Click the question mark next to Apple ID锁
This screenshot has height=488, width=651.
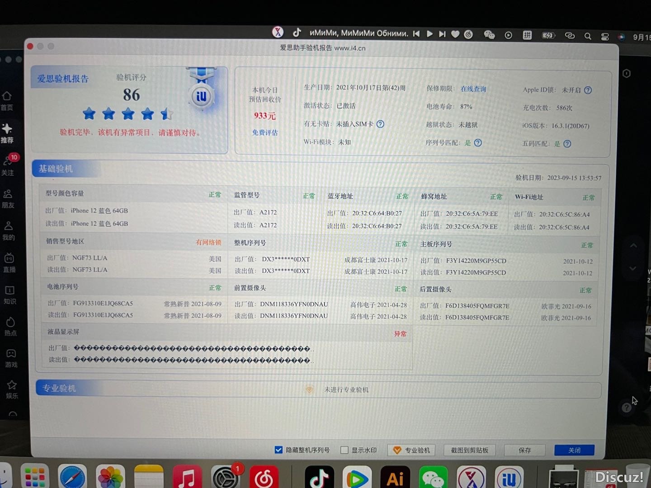(588, 90)
